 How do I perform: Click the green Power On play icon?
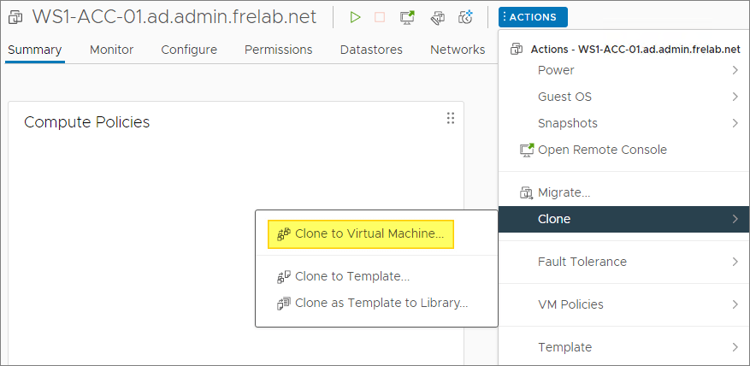[356, 17]
